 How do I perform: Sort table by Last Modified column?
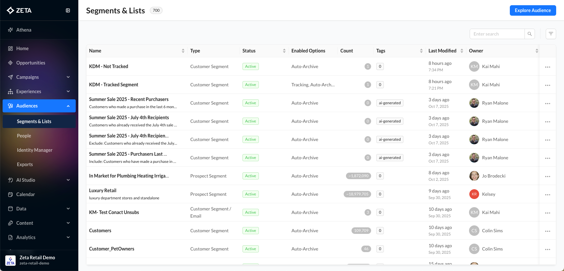pos(462,51)
